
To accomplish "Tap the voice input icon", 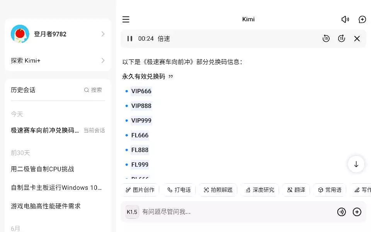I will [341, 212].
